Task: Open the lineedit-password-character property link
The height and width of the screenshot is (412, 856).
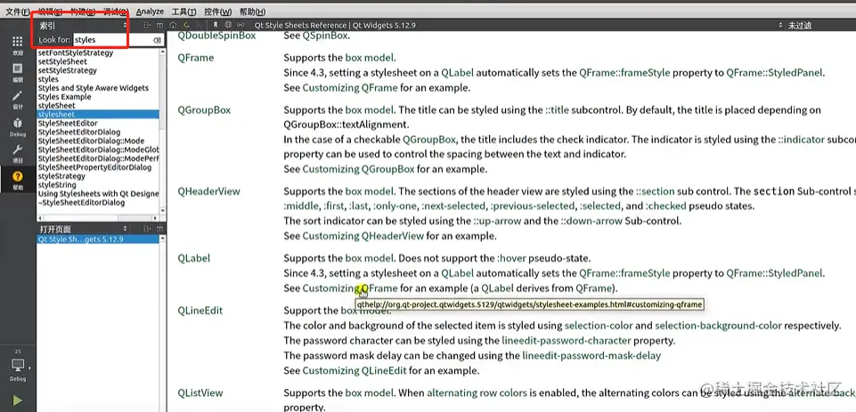Action: click(567, 341)
